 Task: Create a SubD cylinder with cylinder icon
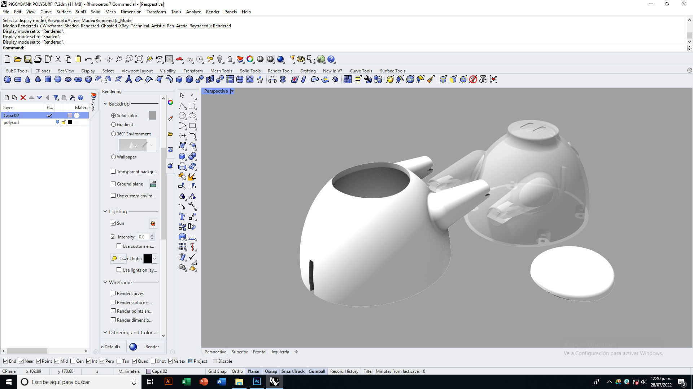[x=48, y=80]
